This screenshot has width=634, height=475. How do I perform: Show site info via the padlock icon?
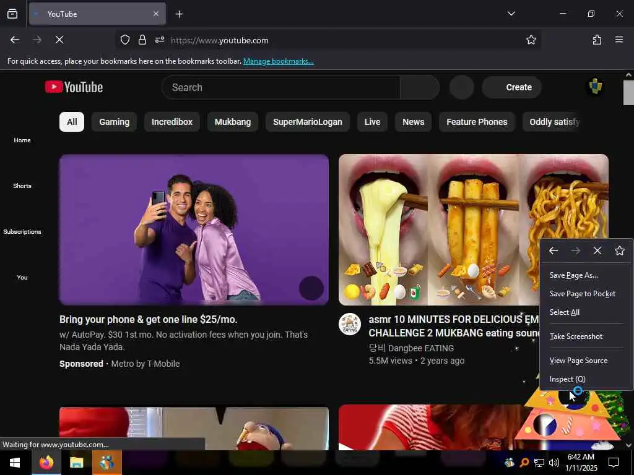pyautogui.click(x=142, y=40)
